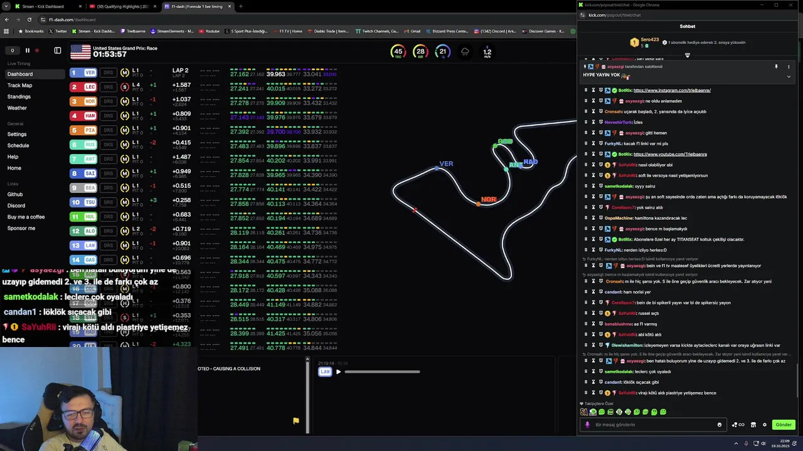Open the Help sidebar link
The width and height of the screenshot is (803, 451).
13,157
